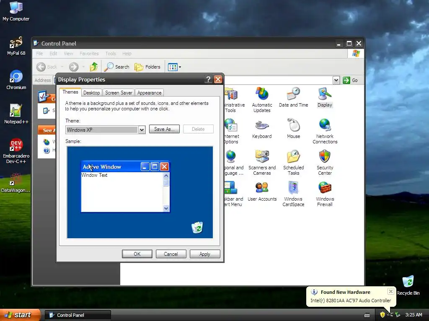Viewport: 429px width, 321px height.
Task: Open Scanners and Cameras icon
Action: [262, 163]
